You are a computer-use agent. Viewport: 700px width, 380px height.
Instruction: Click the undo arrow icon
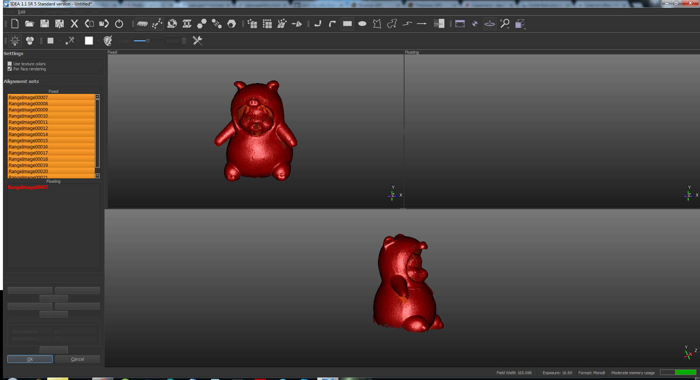[x=318, y=24]
